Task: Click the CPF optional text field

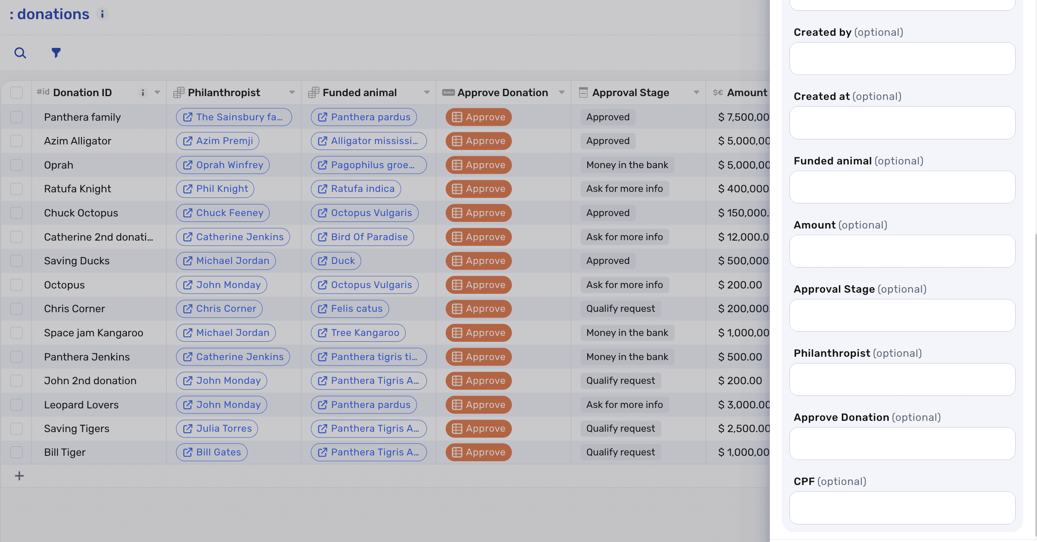Action: [x=902, y=507]
